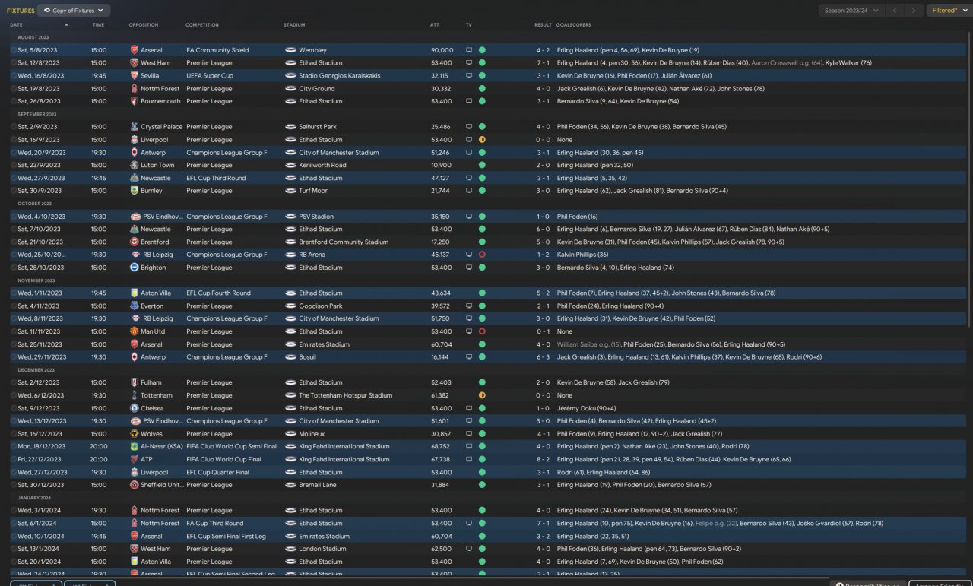Open the 8 - 2 result against ATP
This screenshot has height=586, width=973.
tap(543, 459)
